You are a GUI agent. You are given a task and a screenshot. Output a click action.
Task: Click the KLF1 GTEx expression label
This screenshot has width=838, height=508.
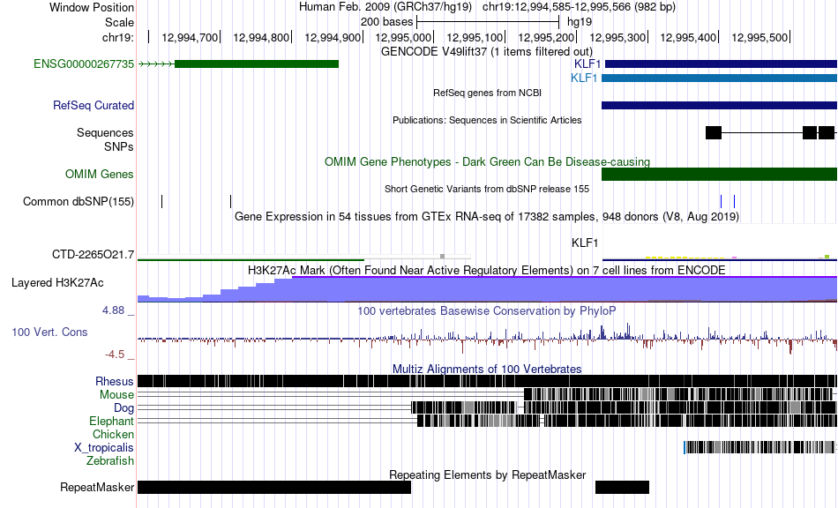pyautogui.click(x=585, y=243)
